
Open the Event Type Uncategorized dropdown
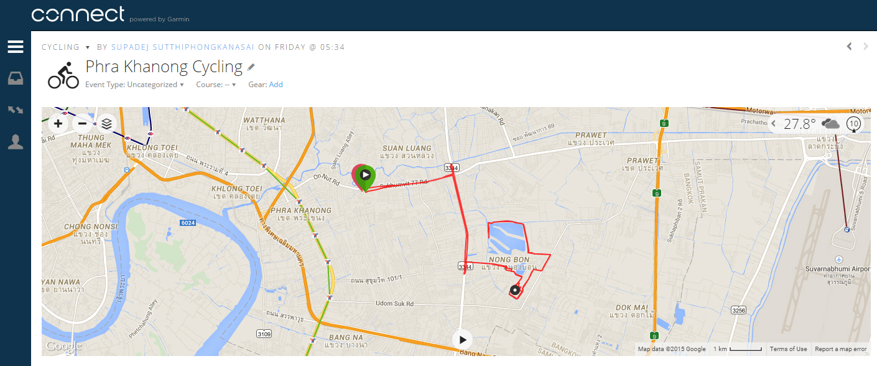[x=134, y=85]
